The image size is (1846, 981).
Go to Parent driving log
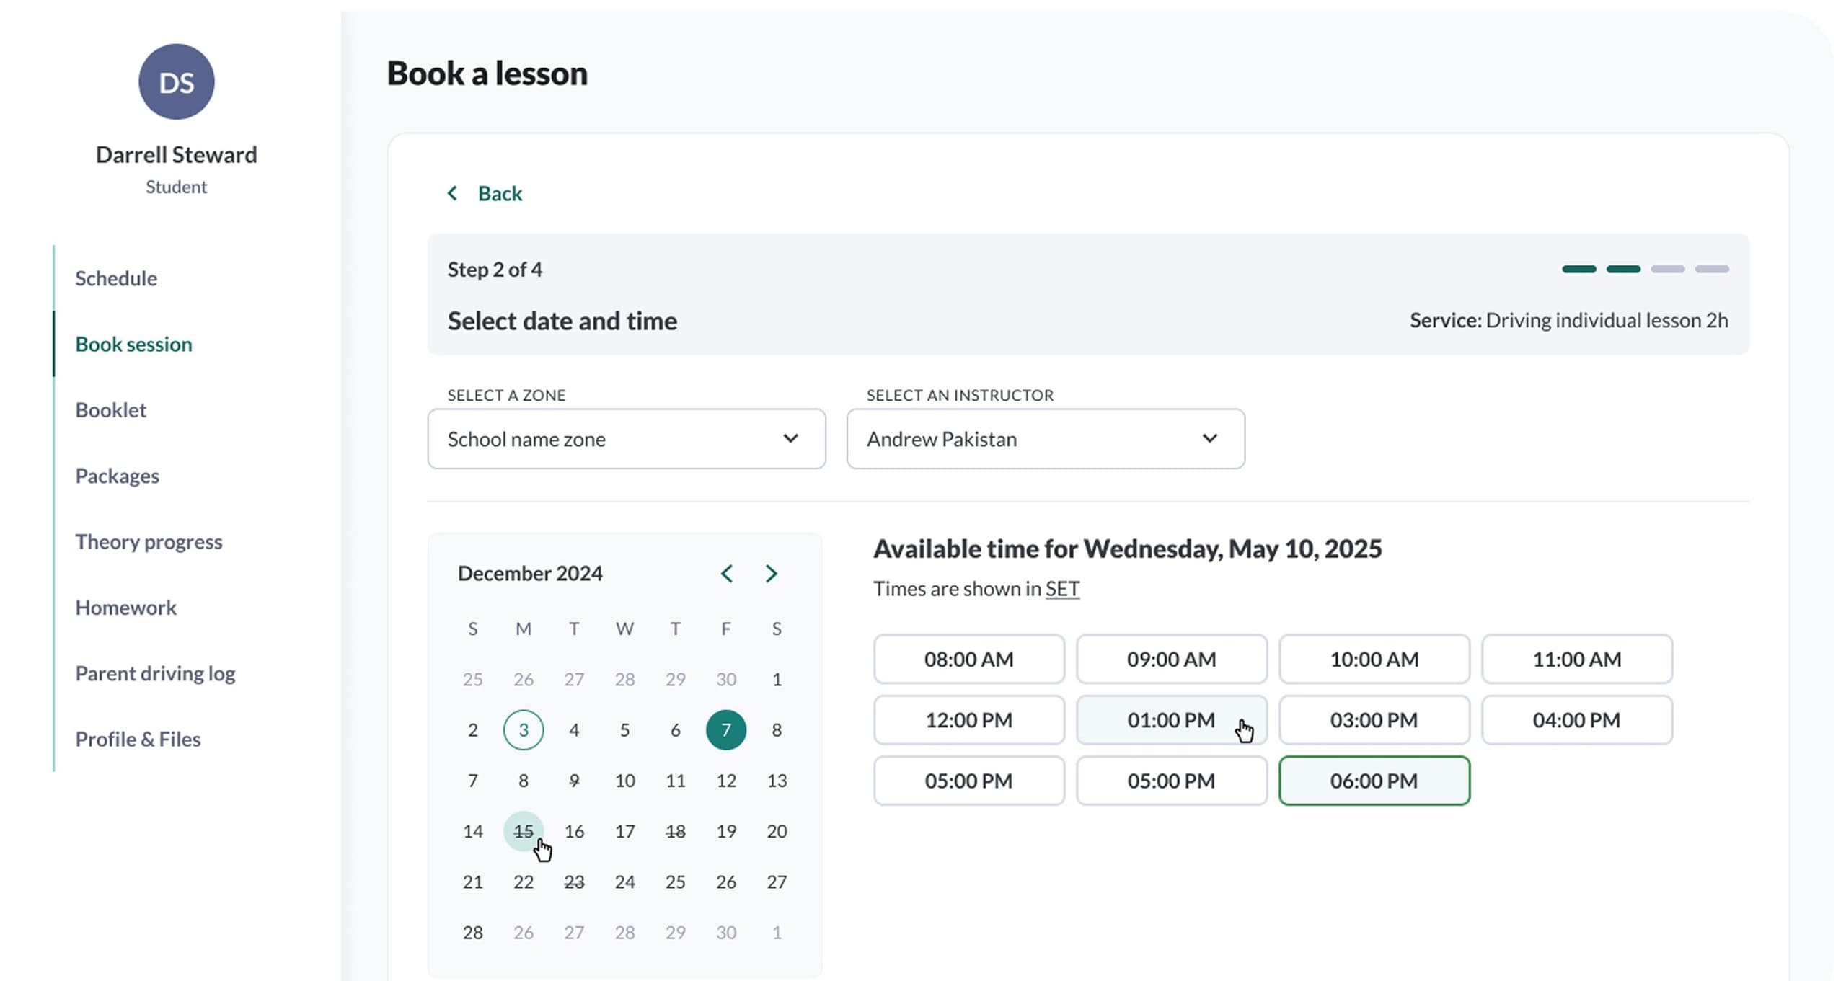pos(155,673)
